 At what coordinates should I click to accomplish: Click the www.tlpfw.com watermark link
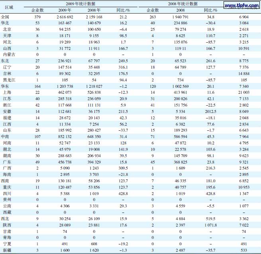coord(239,6)
